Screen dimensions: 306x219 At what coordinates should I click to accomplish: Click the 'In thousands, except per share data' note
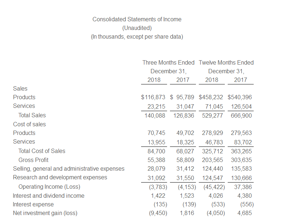click(x=137, y=37)
